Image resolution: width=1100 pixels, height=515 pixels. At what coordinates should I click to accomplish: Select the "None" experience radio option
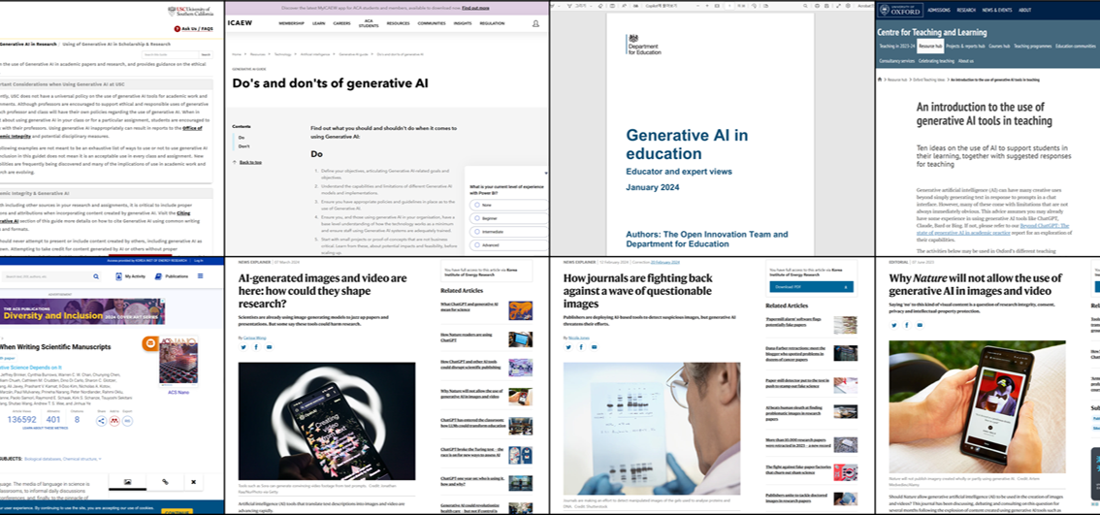pyautogui.click(x=475, y=205)
